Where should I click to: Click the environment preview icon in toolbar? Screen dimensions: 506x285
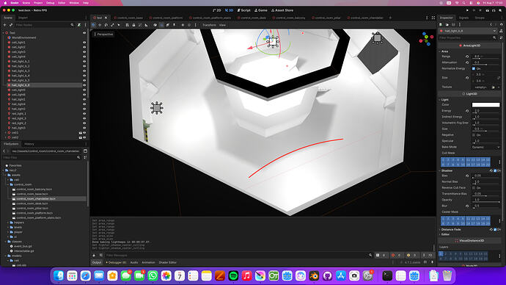tap(189, 25)
